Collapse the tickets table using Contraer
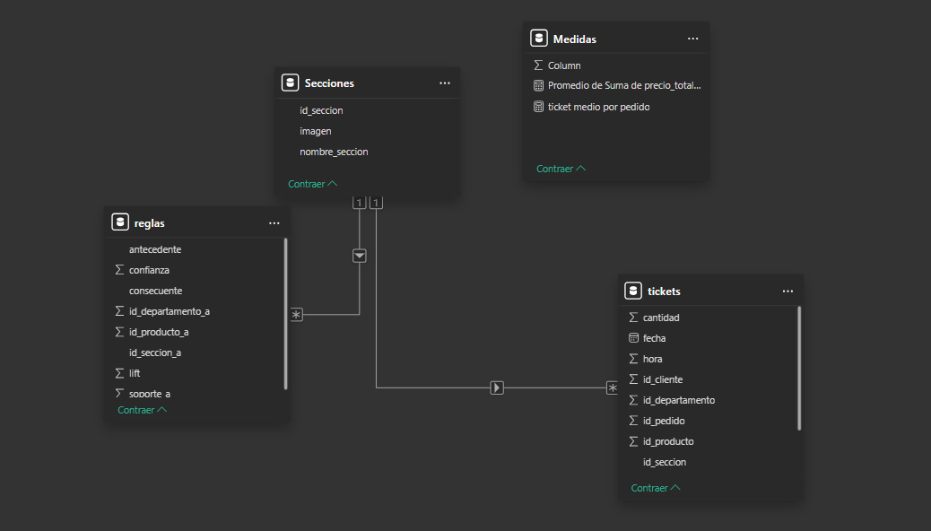The height and width of the screenshot is (531, 931). 656,488
